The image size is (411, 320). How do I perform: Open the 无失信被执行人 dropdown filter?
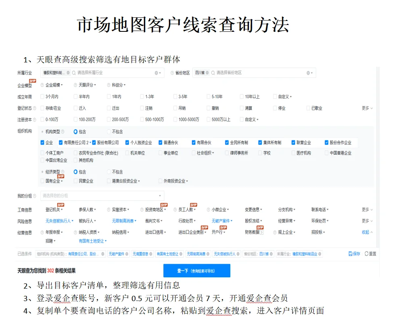click(60, 221)
